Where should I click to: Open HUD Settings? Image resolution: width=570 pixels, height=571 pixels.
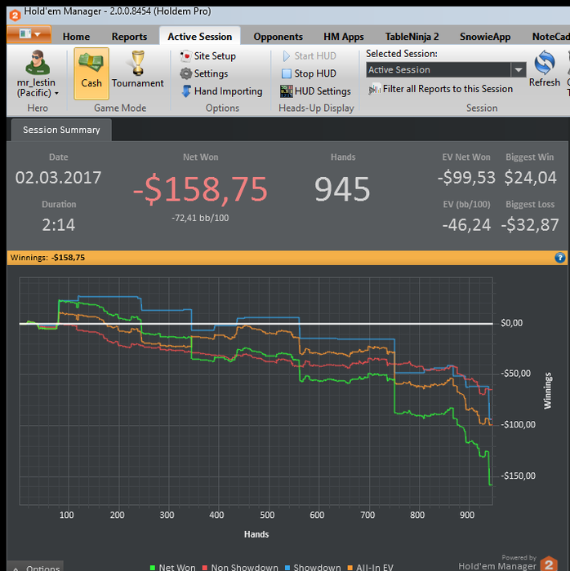tap(315, 91)
